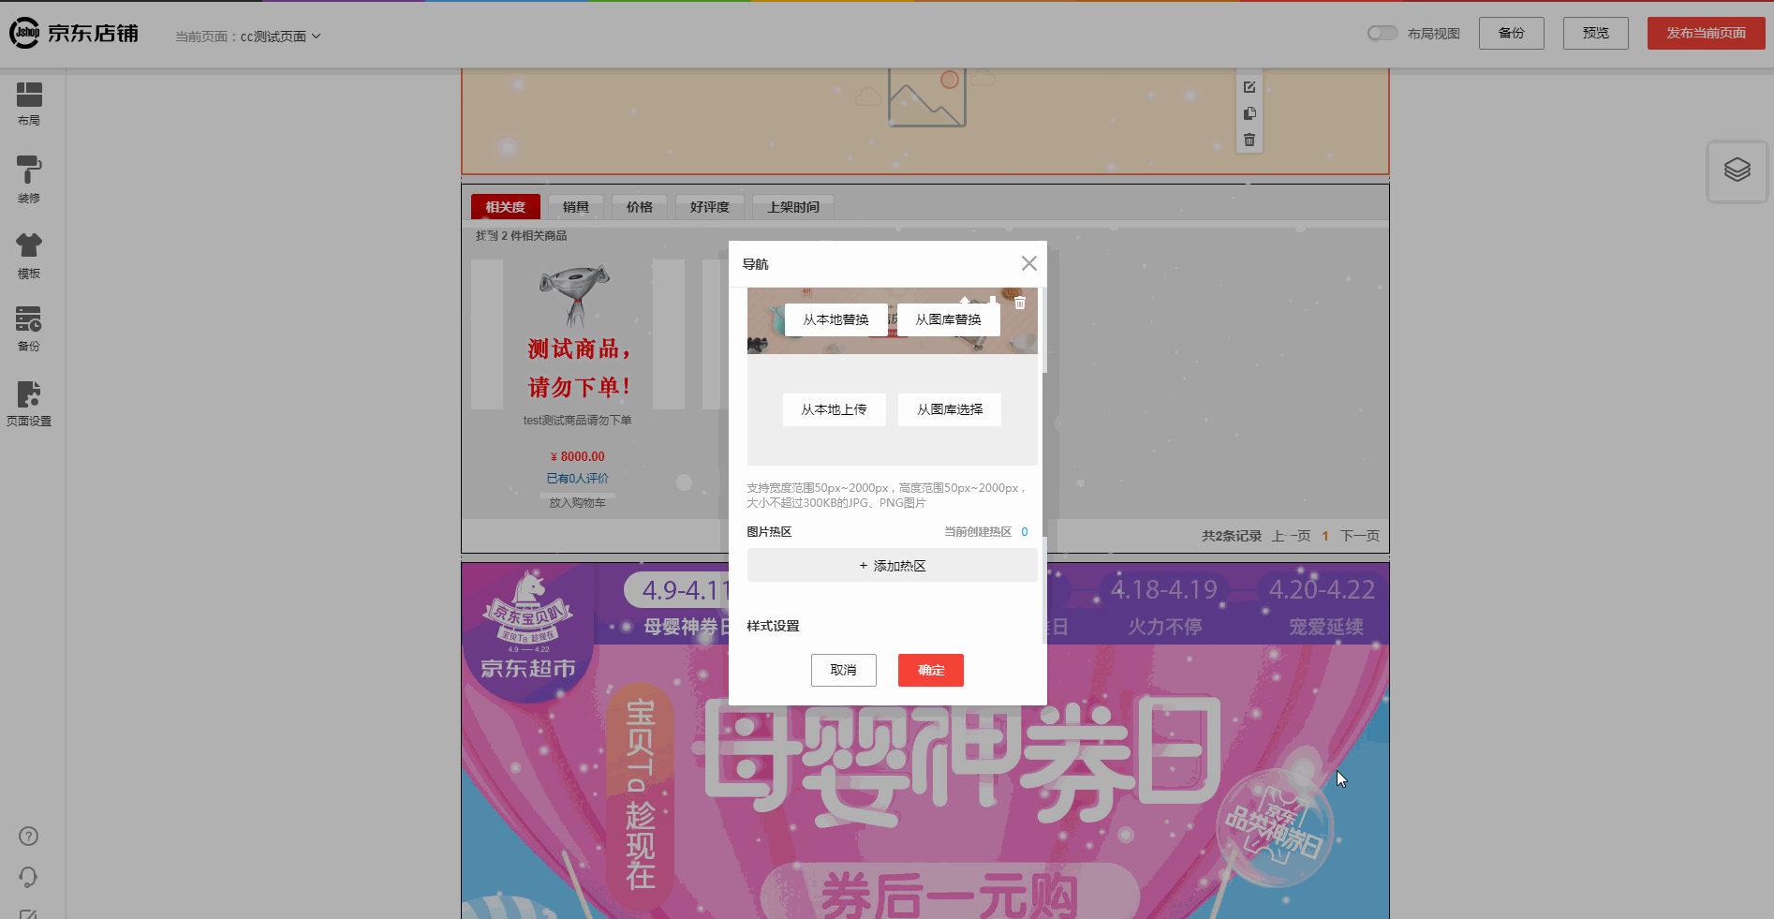Toggle the 布局视图 layout view switch
Screen dimensions: 1774x919
[1382, 33]
